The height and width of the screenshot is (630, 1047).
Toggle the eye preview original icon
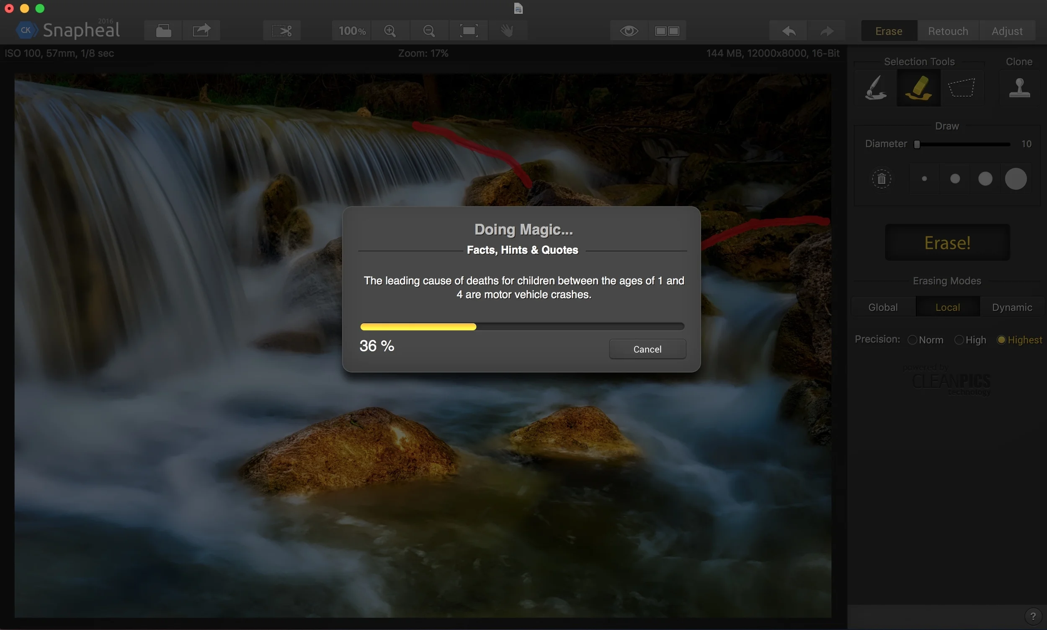tap(629, 31)
